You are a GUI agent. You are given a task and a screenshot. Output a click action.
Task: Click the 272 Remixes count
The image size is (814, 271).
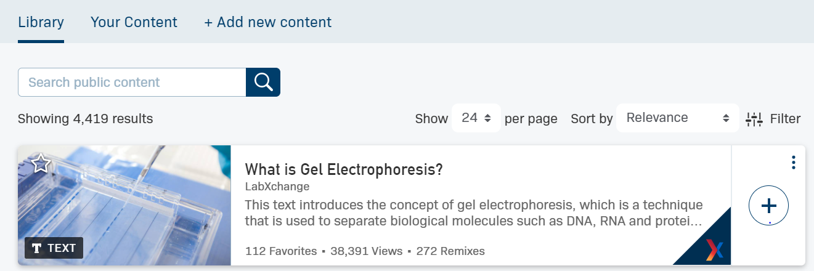450,251
